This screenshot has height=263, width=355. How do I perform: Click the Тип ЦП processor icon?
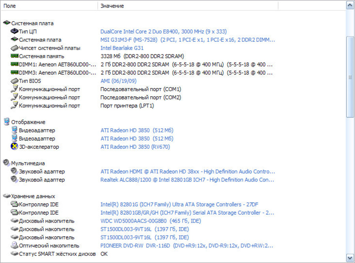coord(15,31)
